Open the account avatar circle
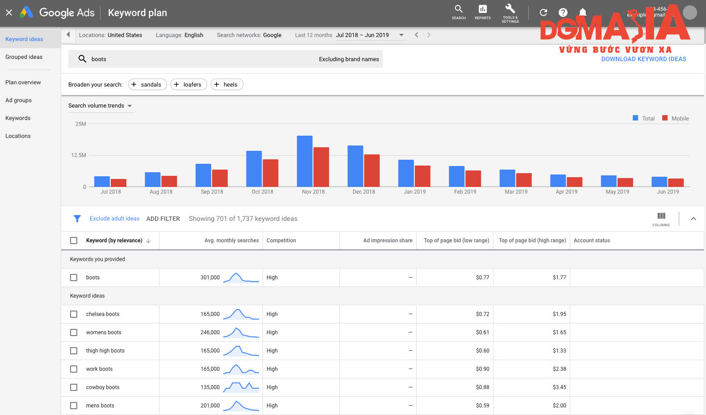This screenshot has width=706, height=415. coord(690,12)
